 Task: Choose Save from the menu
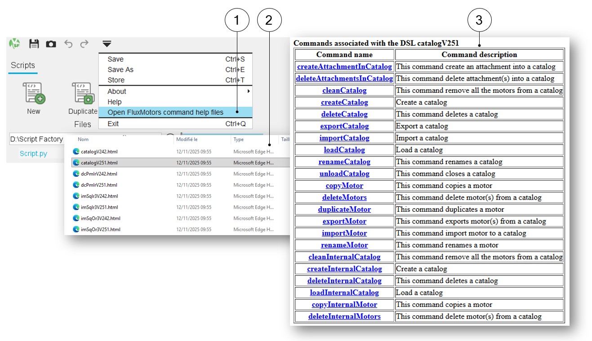[x=176, y=59]
